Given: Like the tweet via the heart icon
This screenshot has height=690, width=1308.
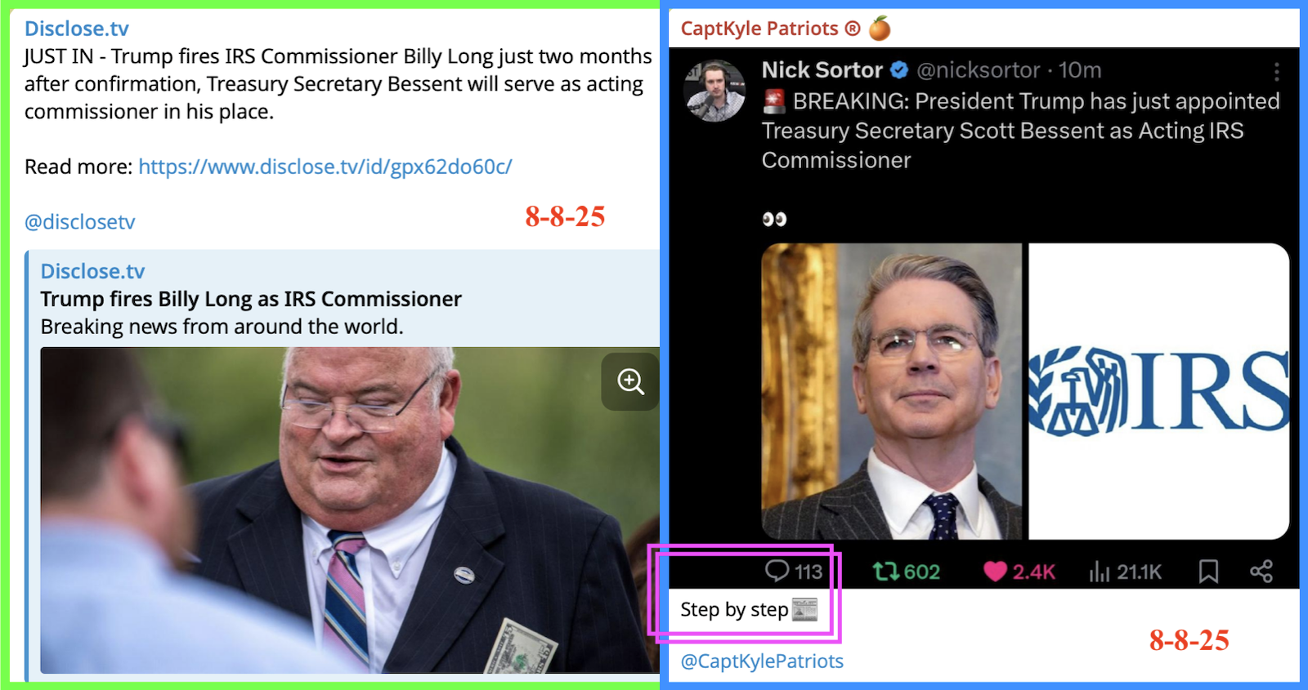Looking at the screenshot, I should [995, 571].
